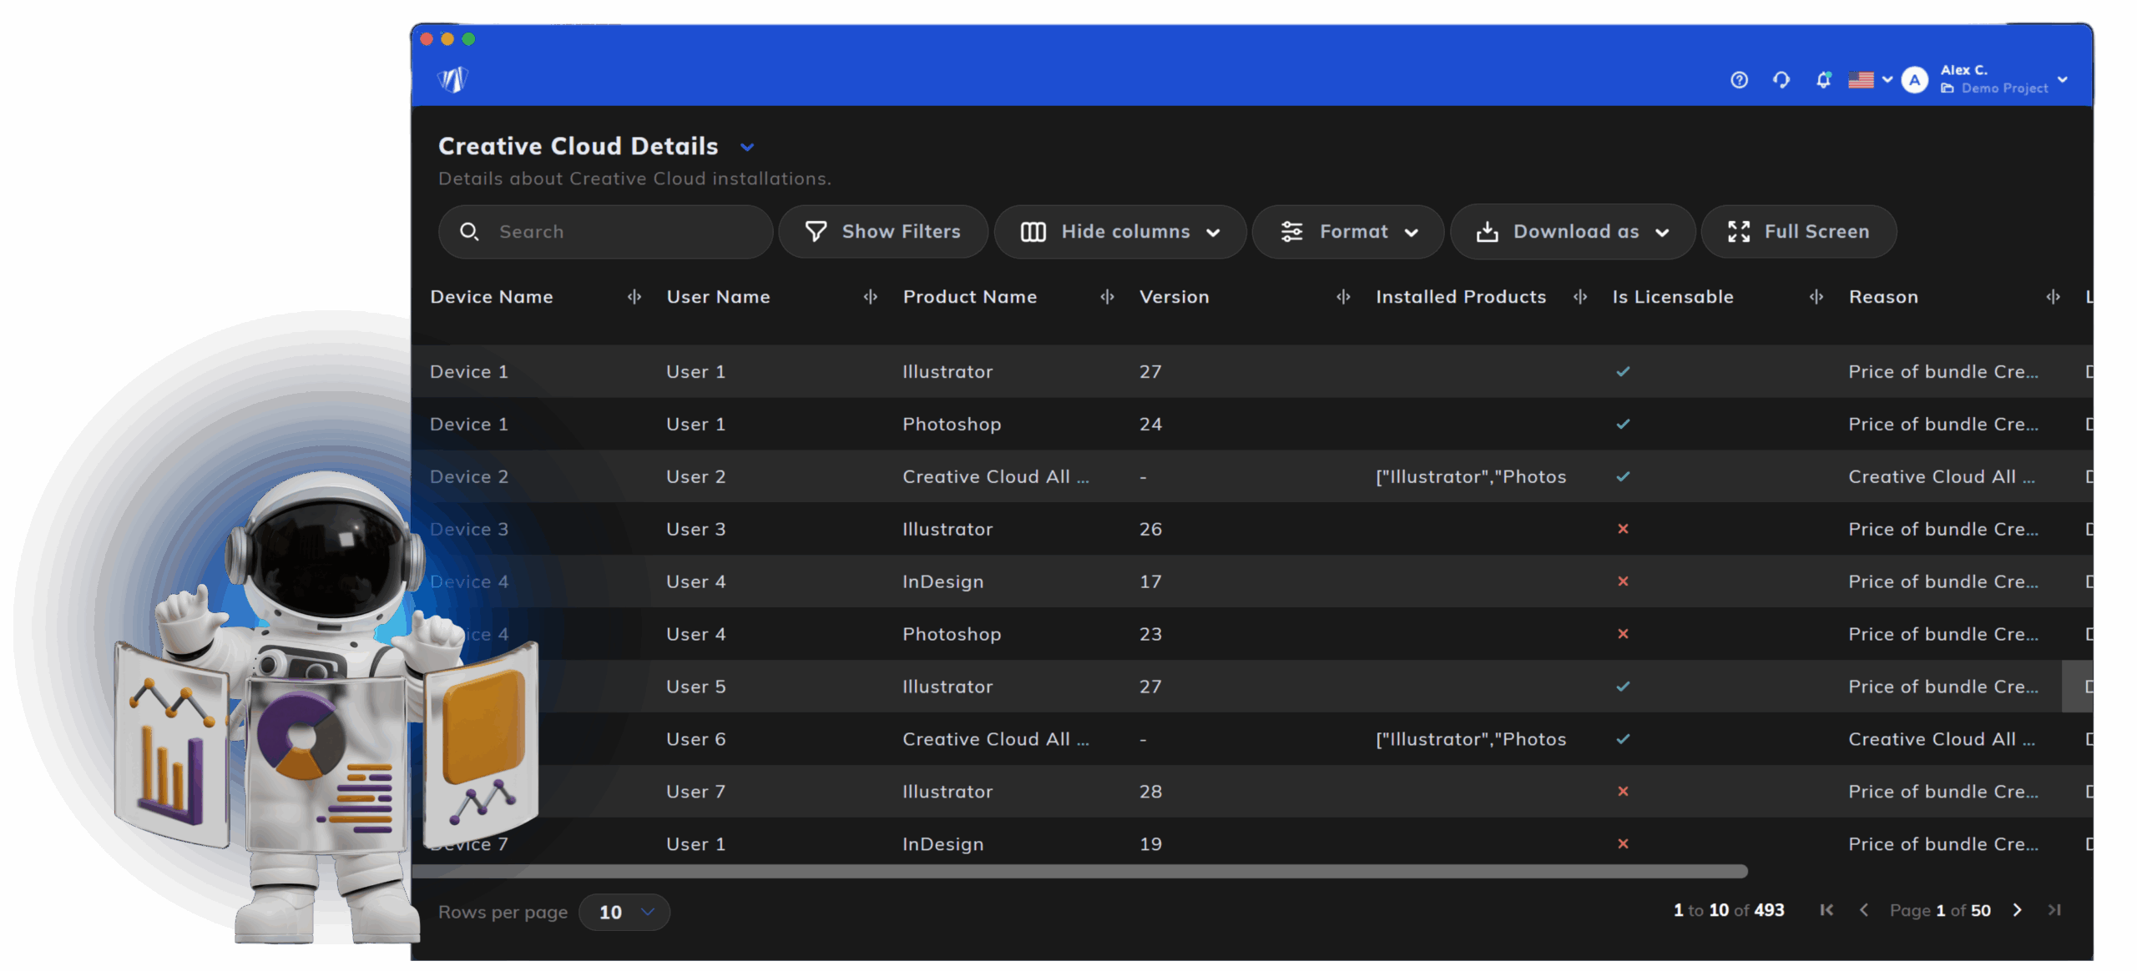Open the Rows per page dropdown showing 10

(x=624, y=912)
